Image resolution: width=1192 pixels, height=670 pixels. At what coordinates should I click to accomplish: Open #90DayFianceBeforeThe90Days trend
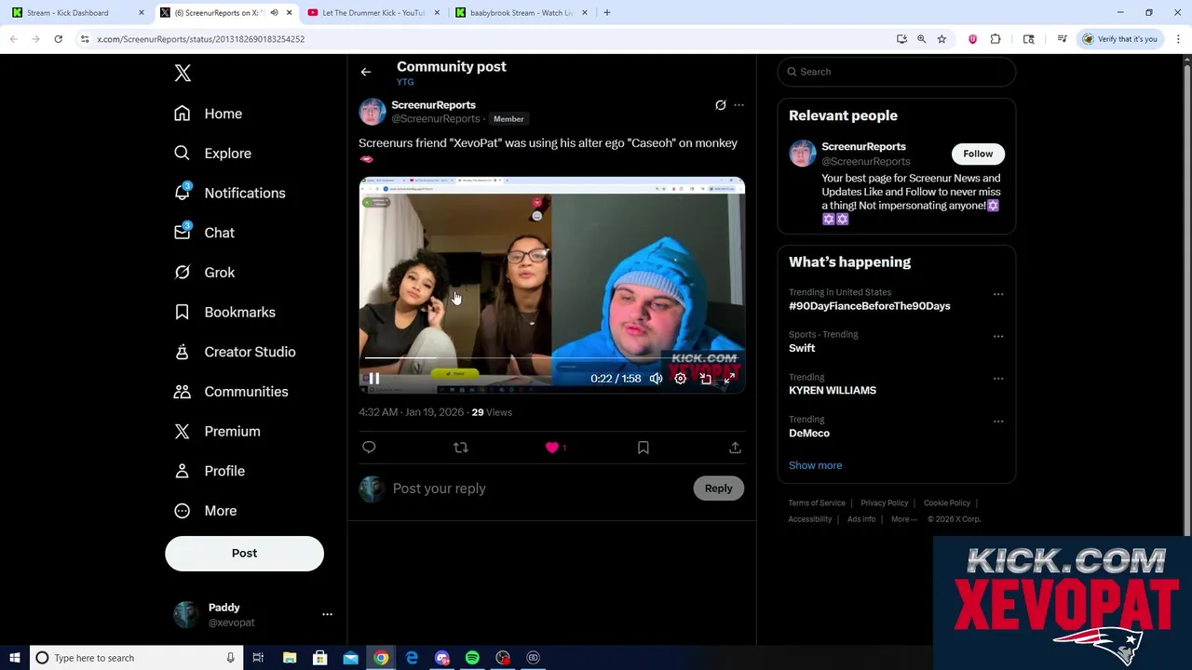point(870,306)
